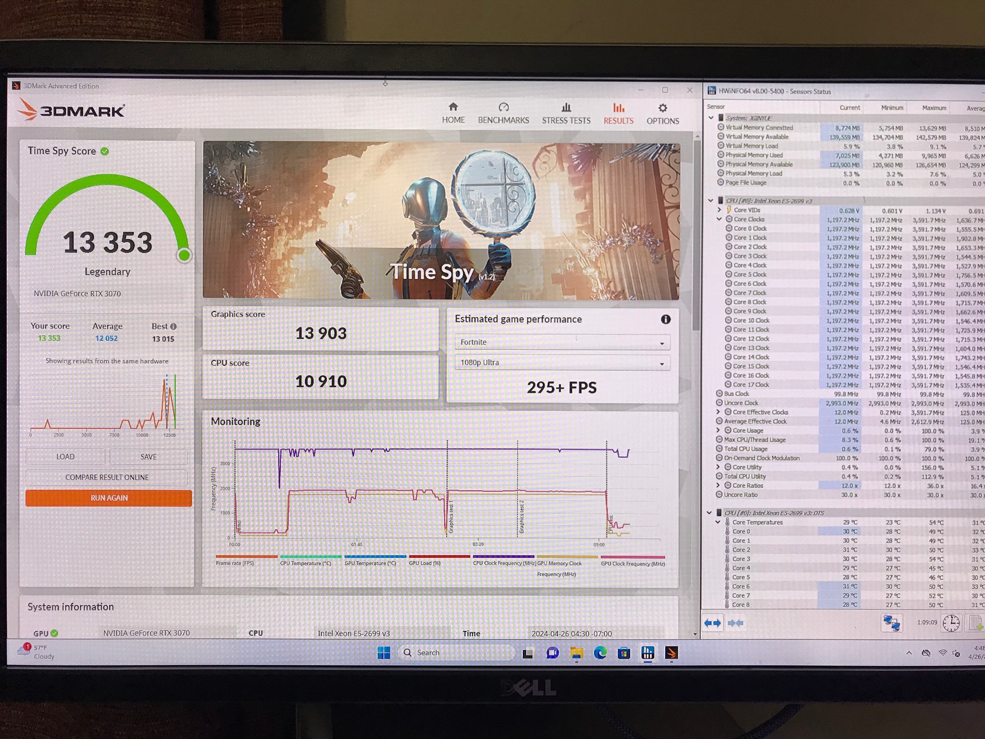
Task: Select the Uncore Clock row
Action: [846, 403]
